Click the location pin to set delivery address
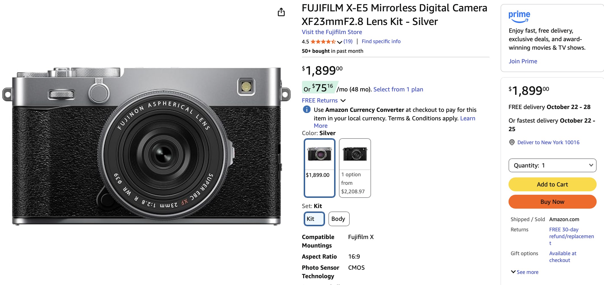The image size is (604, 285). (511, 142)
